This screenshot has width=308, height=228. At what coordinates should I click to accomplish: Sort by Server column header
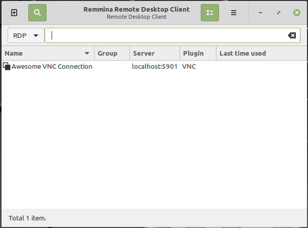point(155,53)
